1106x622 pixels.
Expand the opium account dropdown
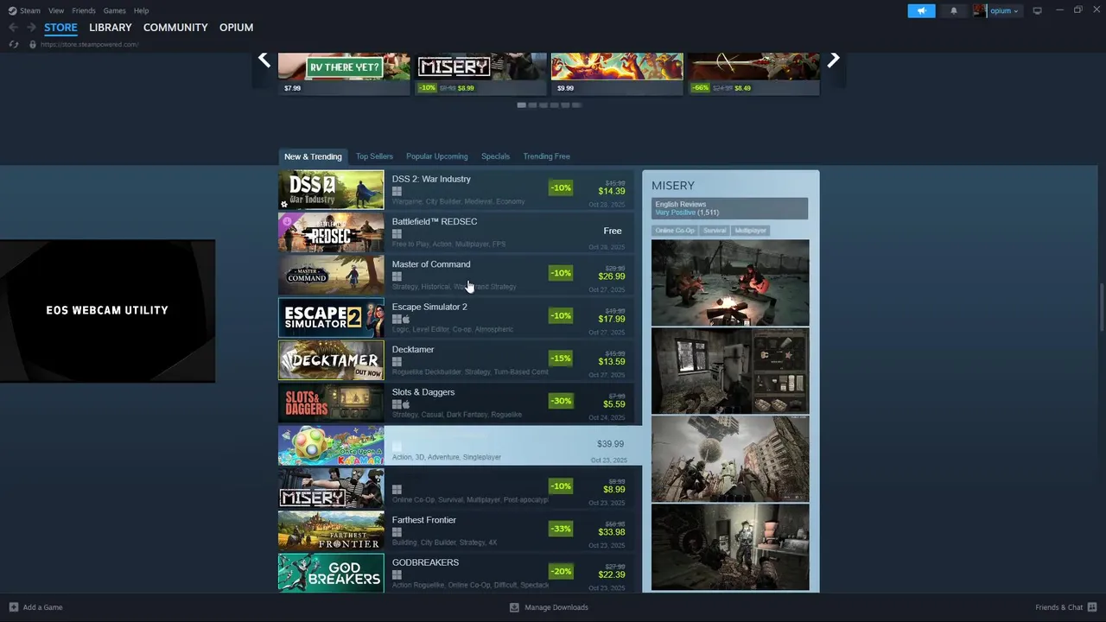coord(1004,10)
